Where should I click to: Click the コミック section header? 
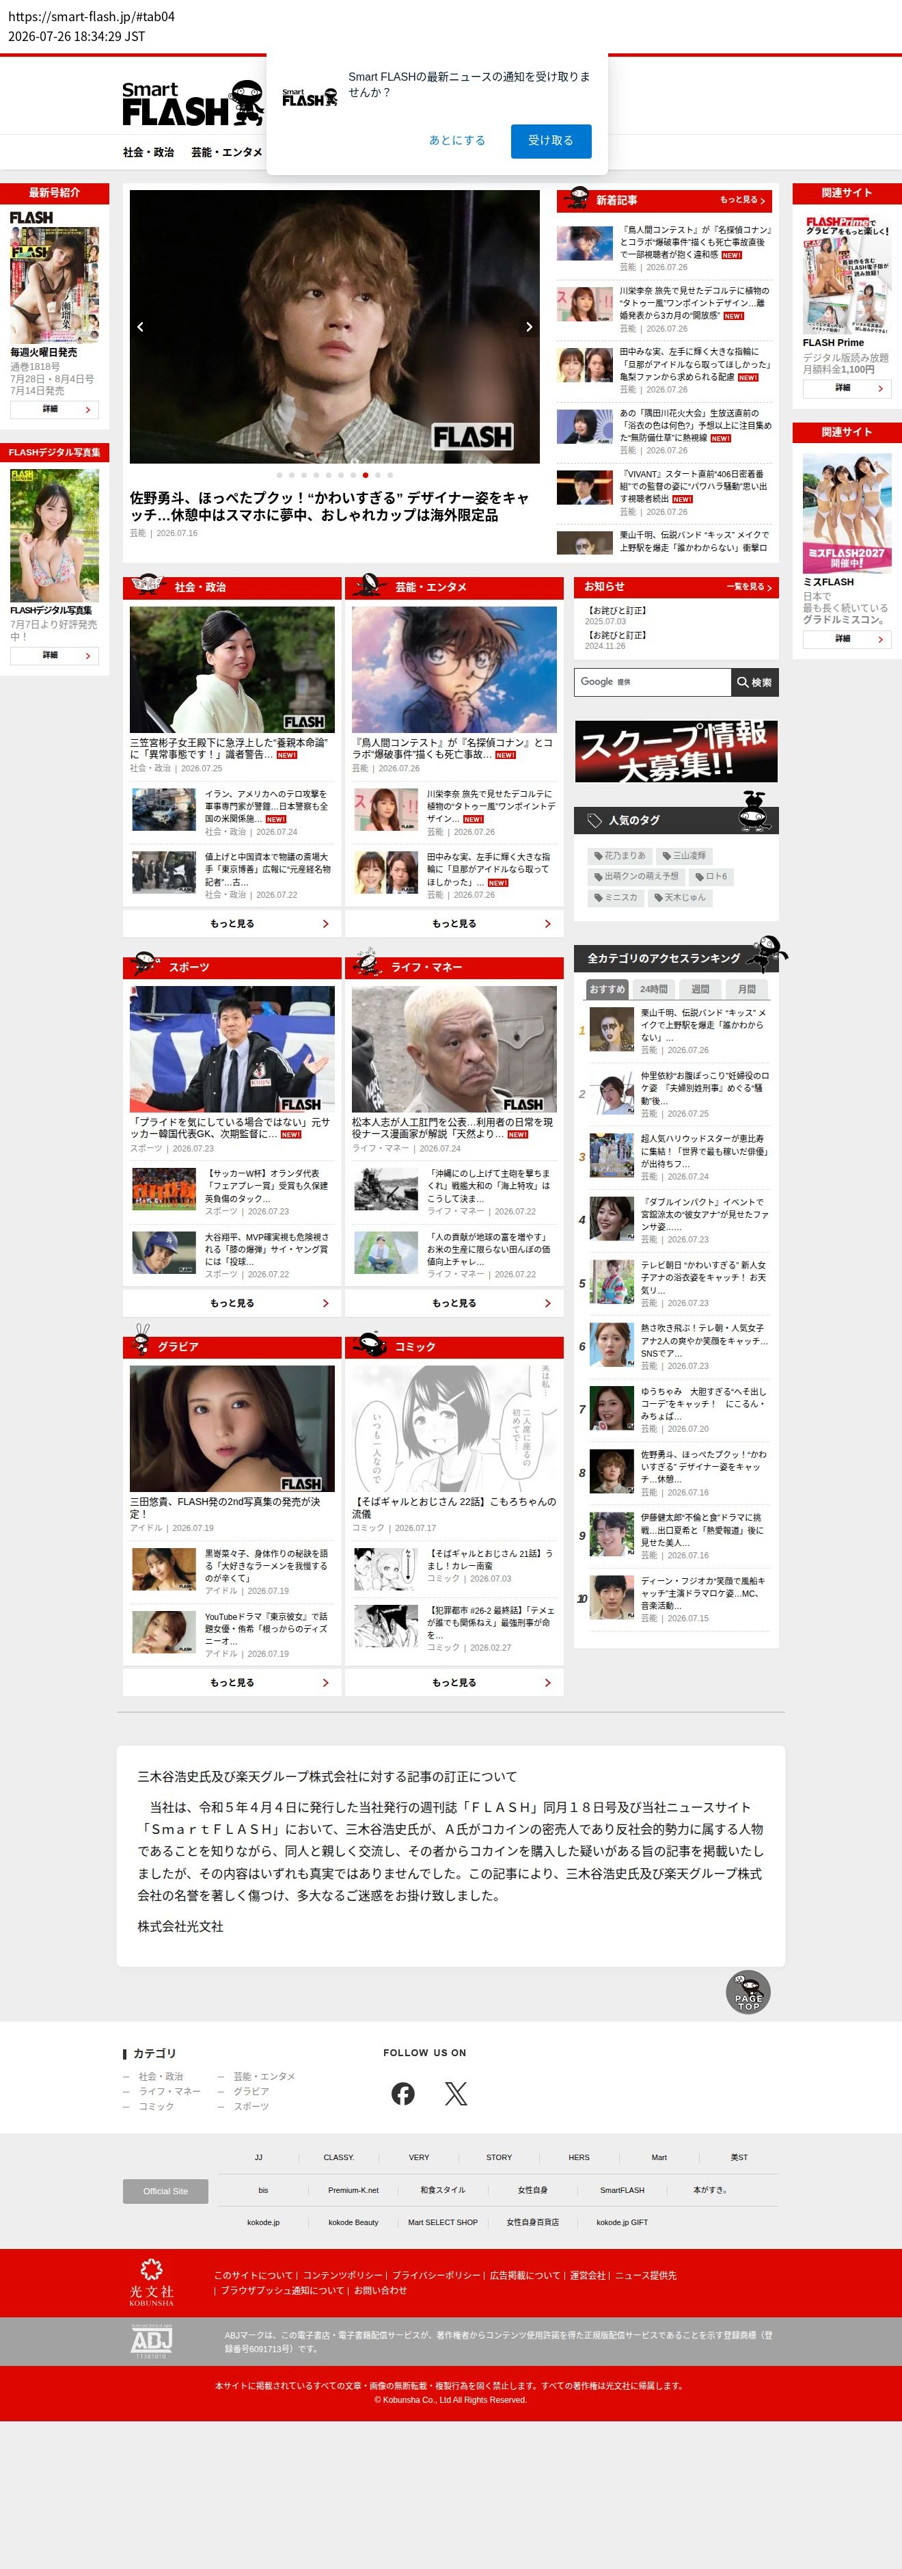(454, 1346)
